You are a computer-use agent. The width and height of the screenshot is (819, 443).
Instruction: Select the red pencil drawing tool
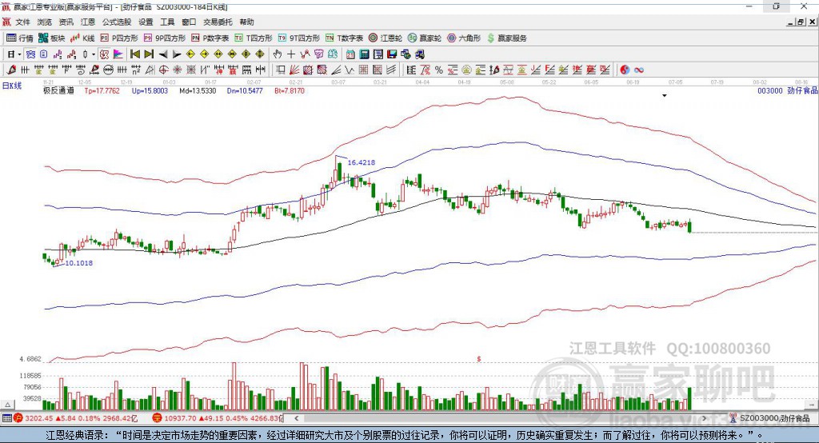point(11,70)
